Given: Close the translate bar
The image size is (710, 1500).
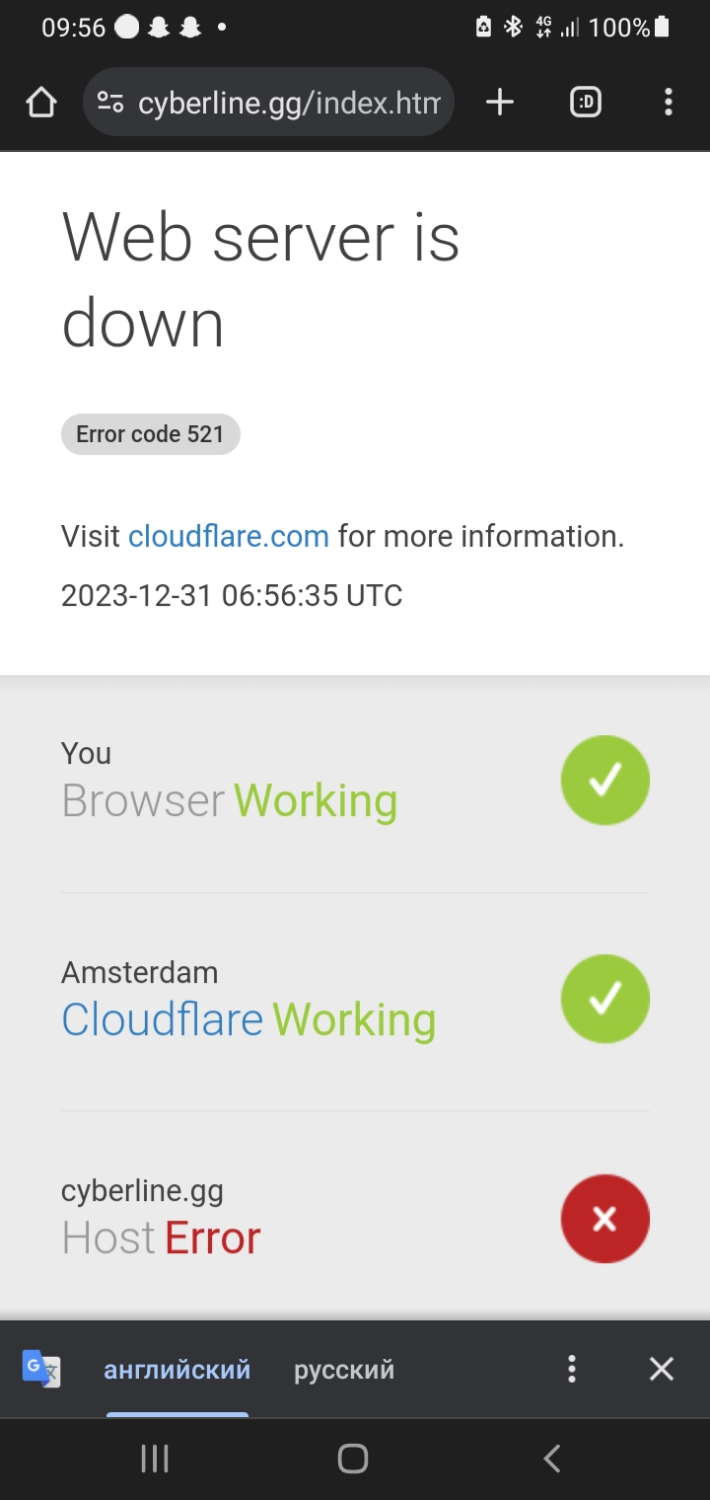Looking at the screenshot, I should point(662,1369).
